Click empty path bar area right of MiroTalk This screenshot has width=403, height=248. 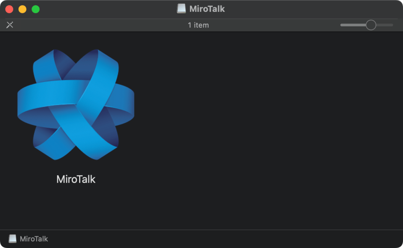[217, 239]
